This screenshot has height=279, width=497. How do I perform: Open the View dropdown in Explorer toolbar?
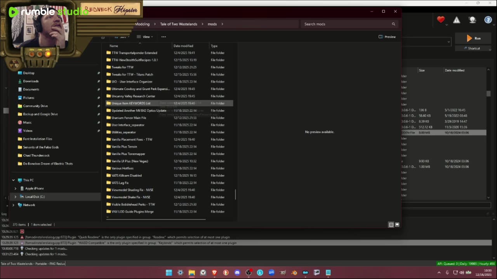tap(145, 37)
